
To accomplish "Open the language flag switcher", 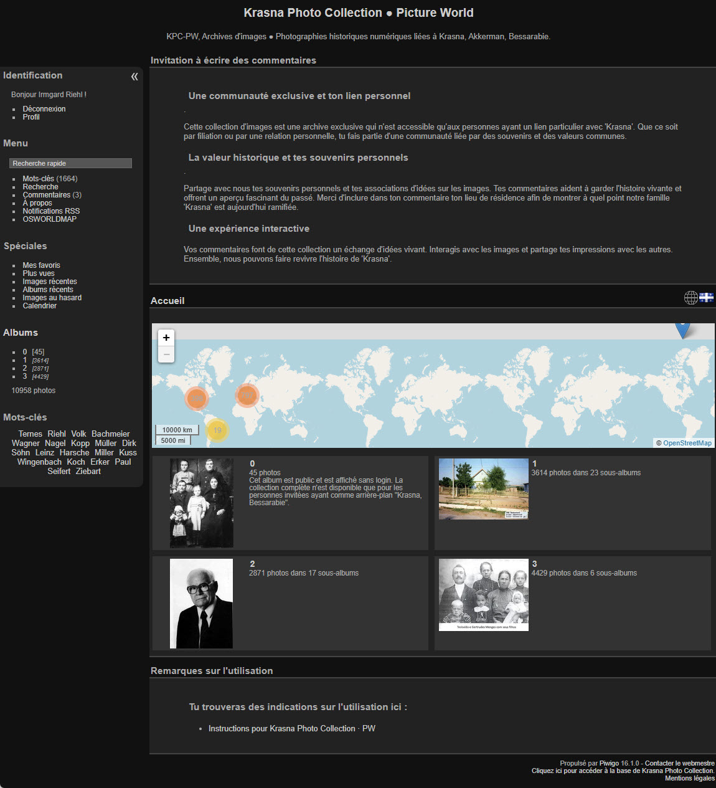I will pyautogui.click(x=706, y=298).
